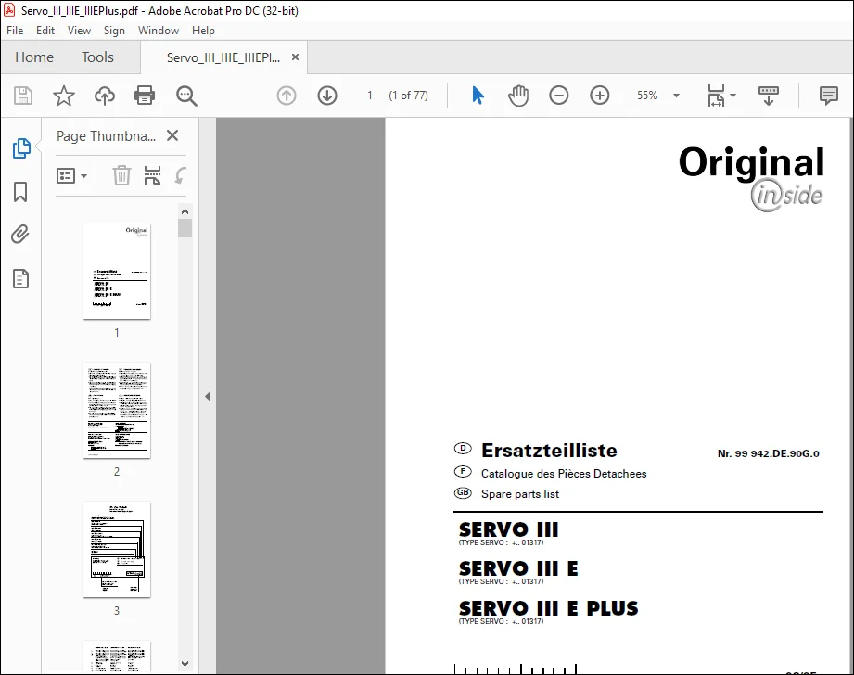854x675 pixels.
Task: Collapse the navigation pane arrow
Action: coord(208,396)
